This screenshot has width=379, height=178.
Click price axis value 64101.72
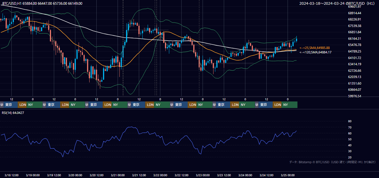[x=354, y=58]
